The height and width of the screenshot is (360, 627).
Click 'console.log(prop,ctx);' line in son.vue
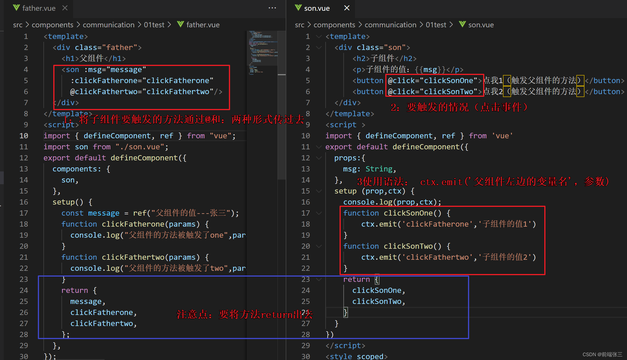coord(392,202)
